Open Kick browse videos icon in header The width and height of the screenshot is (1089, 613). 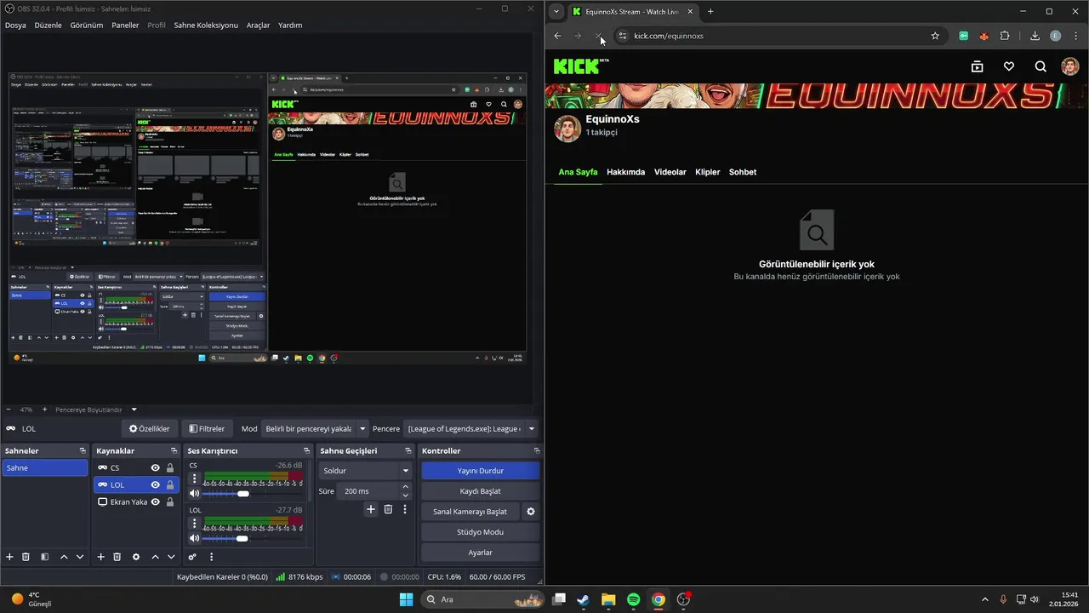978,66
